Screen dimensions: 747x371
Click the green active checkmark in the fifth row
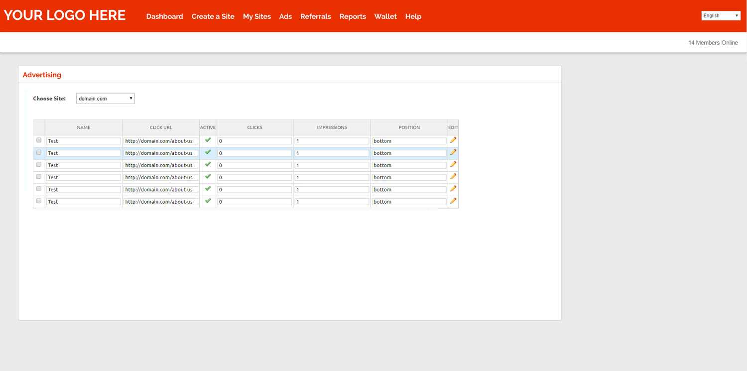pyautogui.click(x=208, y=189)
